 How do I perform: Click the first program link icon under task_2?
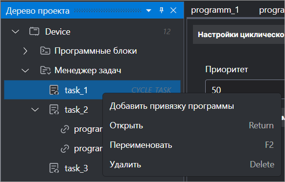pyautogui.click(x=65, y=129)
